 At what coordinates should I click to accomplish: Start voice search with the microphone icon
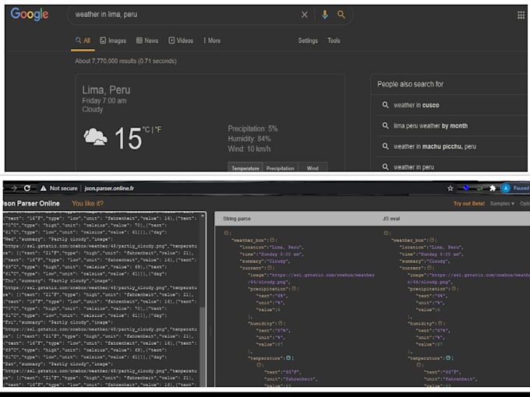pyautogui.click(x=324, y=15)
